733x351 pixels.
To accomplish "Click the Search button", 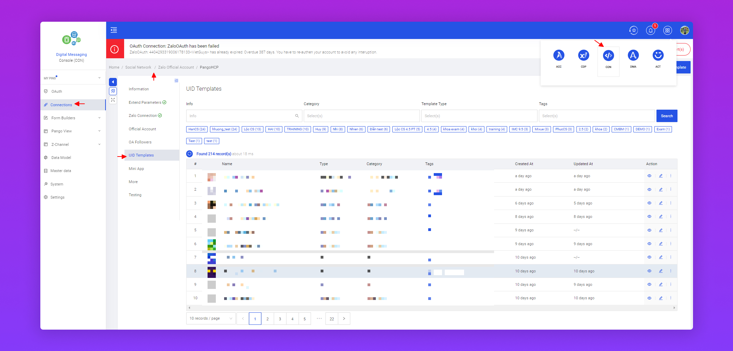I will pyautogui.click(x=666, y=116).
